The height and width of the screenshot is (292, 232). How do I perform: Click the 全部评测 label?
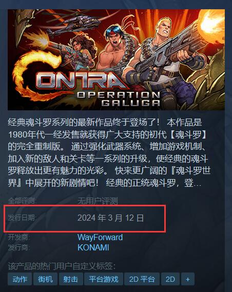click(23, 201)
